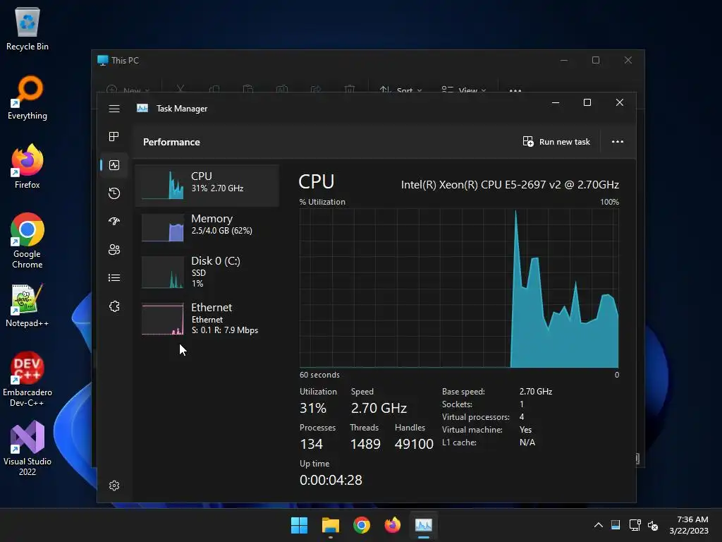Viewport: 722px width, 542px height.
Task: Click the Virtual processors label
Action: click(476, 417)
